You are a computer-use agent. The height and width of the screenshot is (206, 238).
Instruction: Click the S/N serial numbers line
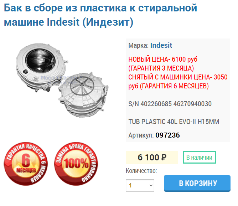point(170,104)
